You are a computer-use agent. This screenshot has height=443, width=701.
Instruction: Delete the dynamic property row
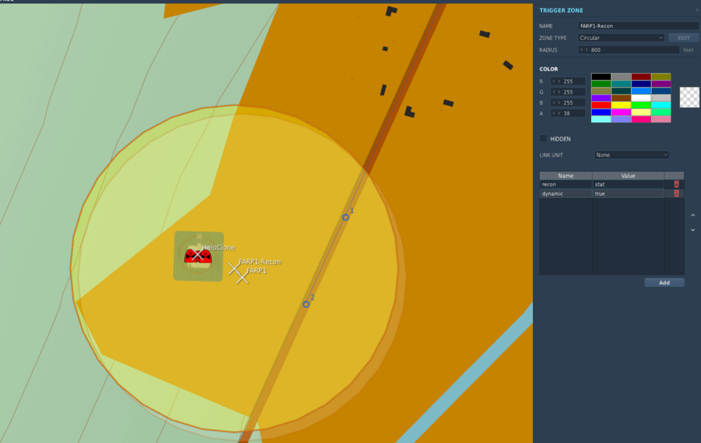pyautogui.click(x=676, y=194)
